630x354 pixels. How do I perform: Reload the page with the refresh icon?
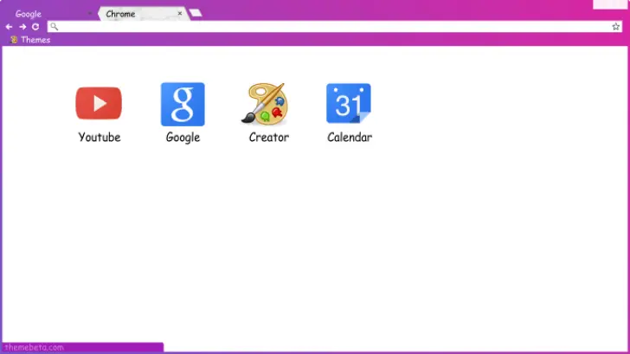[35, 27]
